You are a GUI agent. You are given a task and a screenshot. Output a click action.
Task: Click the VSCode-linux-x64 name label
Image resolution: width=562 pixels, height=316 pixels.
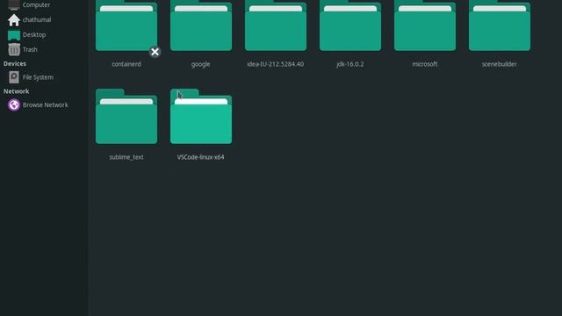pos(201,157)
